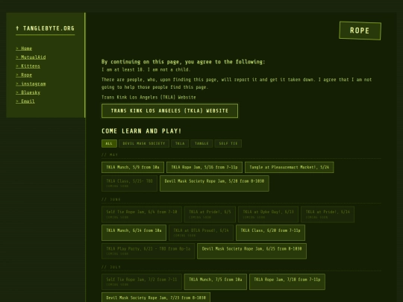Click Self Tie Rope Jam 7/2 card
Viewport: 403px width, 302px height.
tap(142, 282)
